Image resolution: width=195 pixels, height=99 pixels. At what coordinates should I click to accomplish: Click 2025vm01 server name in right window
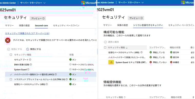pos(106,10)
